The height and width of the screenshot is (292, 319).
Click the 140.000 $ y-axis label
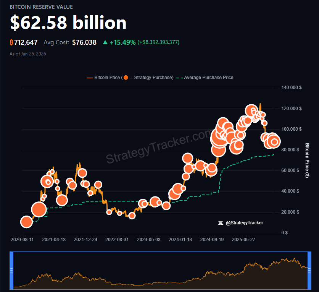[x=292, y=87]
